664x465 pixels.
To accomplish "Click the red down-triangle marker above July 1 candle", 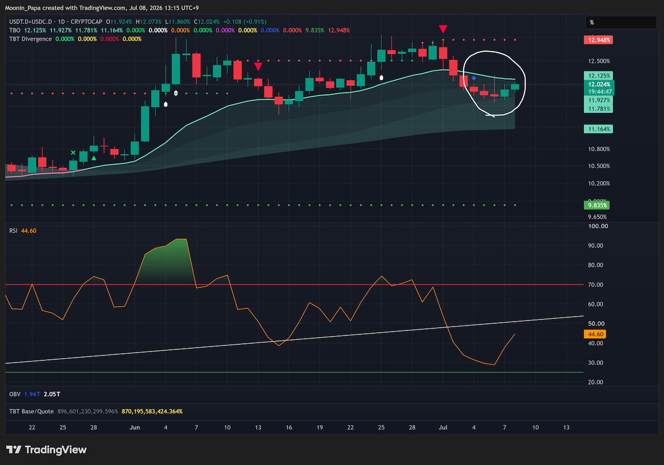I will tap(443, 29).
